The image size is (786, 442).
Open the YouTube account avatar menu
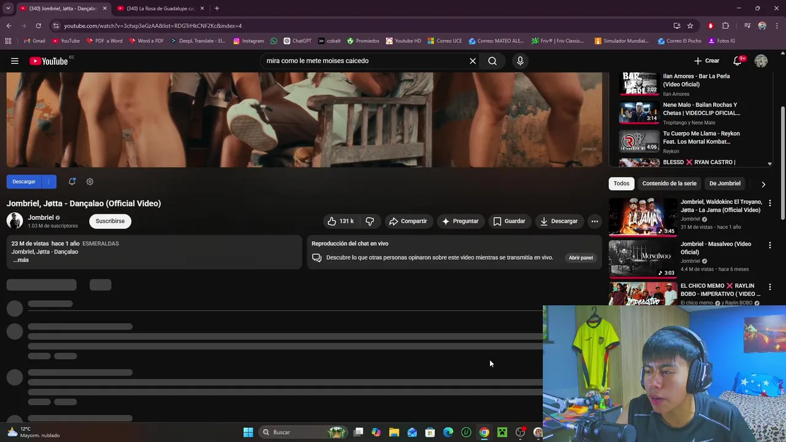tap(761, 61)
